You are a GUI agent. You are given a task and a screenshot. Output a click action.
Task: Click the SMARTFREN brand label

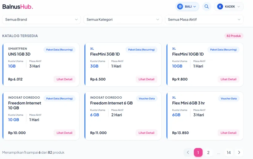tap(18, 49)
